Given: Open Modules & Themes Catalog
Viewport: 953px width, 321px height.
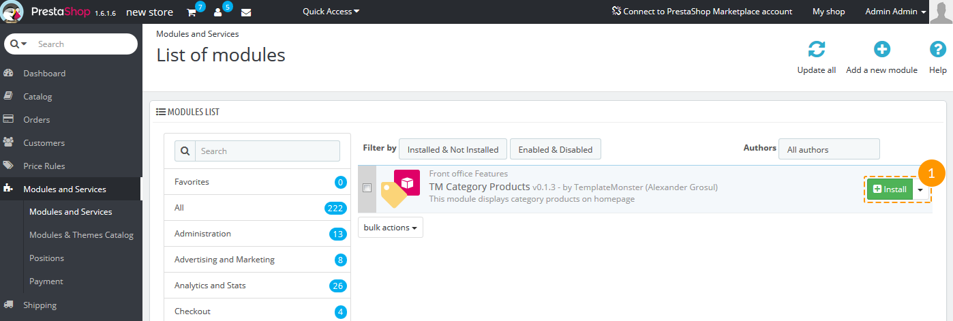Looking at the screenshot, I should tap(81, 234).
